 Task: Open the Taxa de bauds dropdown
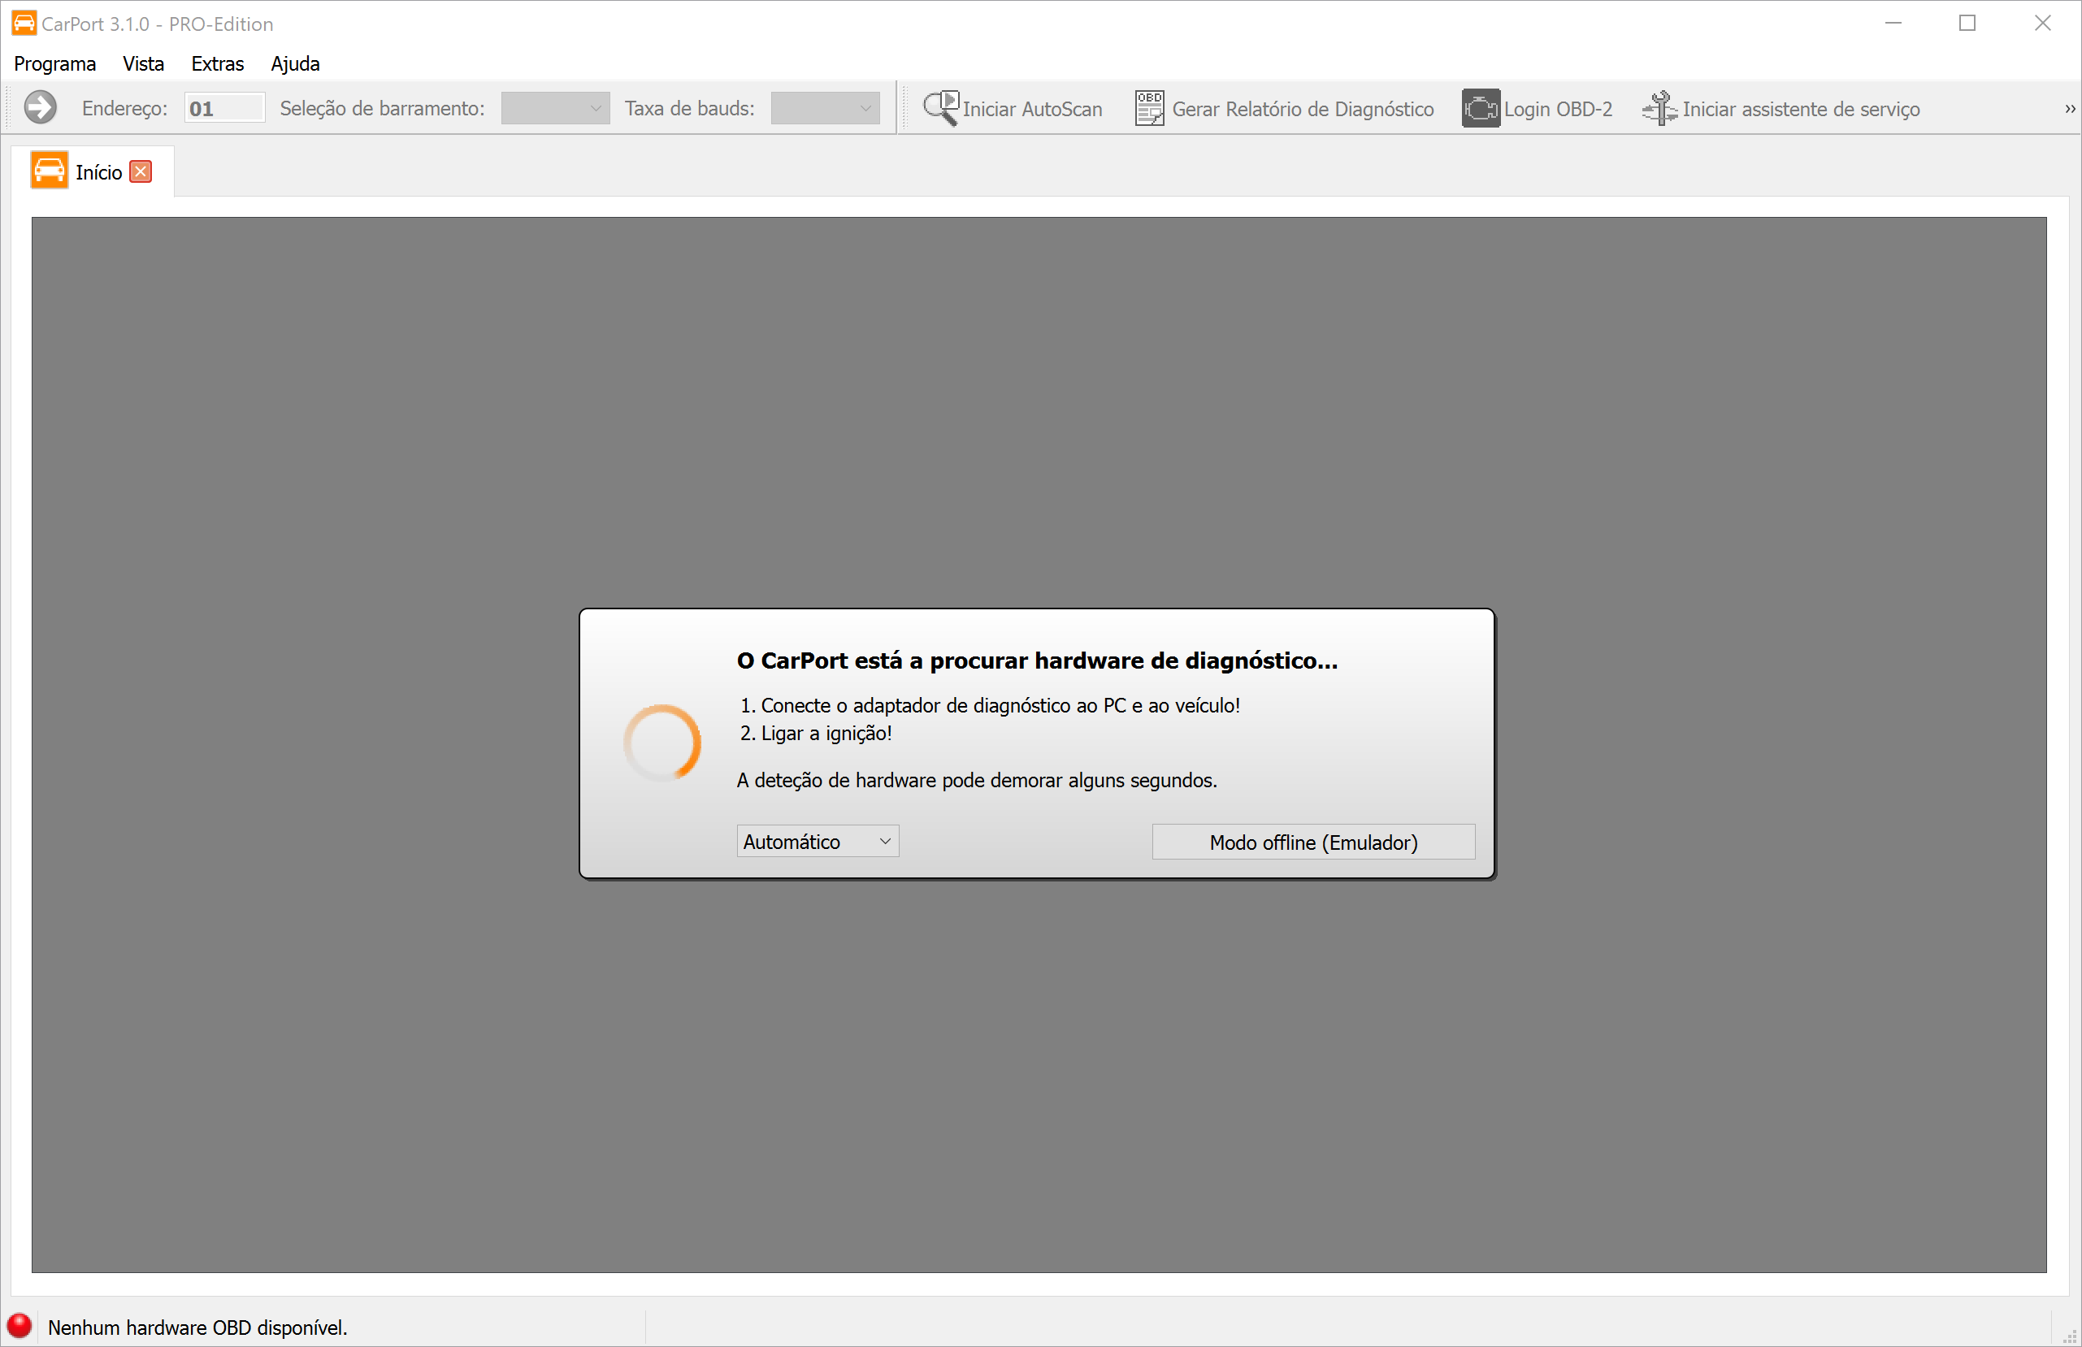(823, 107)
